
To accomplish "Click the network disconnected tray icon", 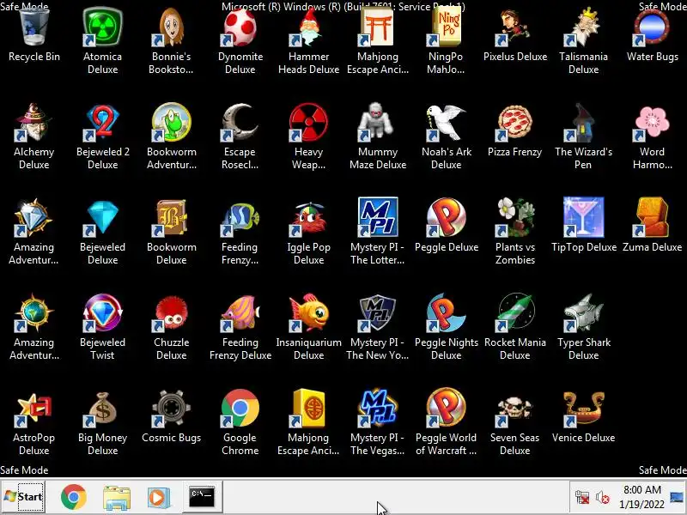I will click(582, 498).
